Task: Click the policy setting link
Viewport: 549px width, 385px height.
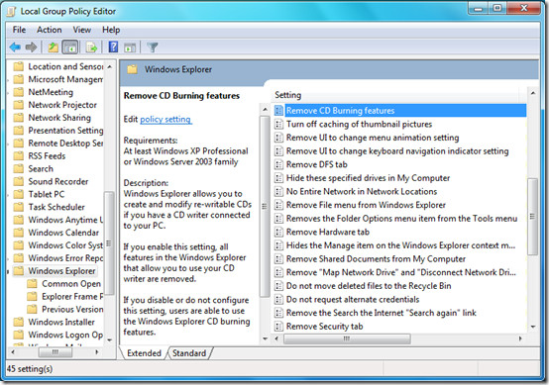Action: pyautogui.click(x=165, y=119)
